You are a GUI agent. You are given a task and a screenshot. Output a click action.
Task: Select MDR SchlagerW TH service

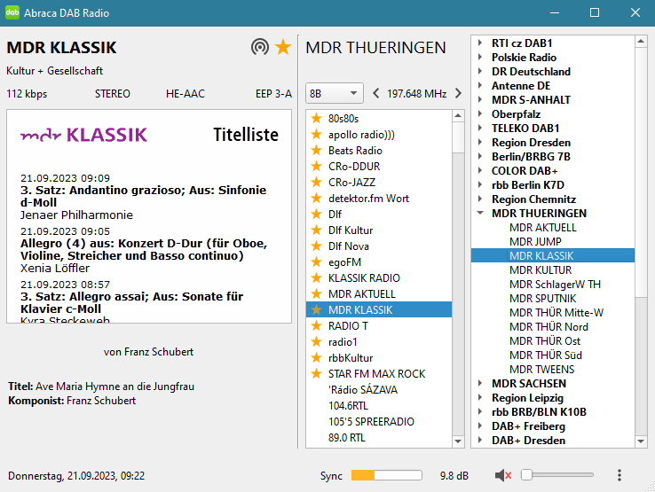pos(555,285)
